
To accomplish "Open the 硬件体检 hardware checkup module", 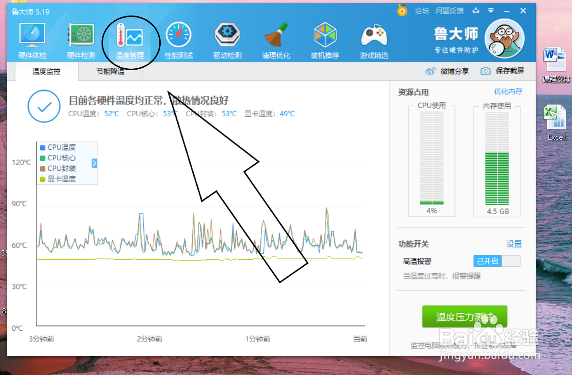I will (x=32, y=41).
